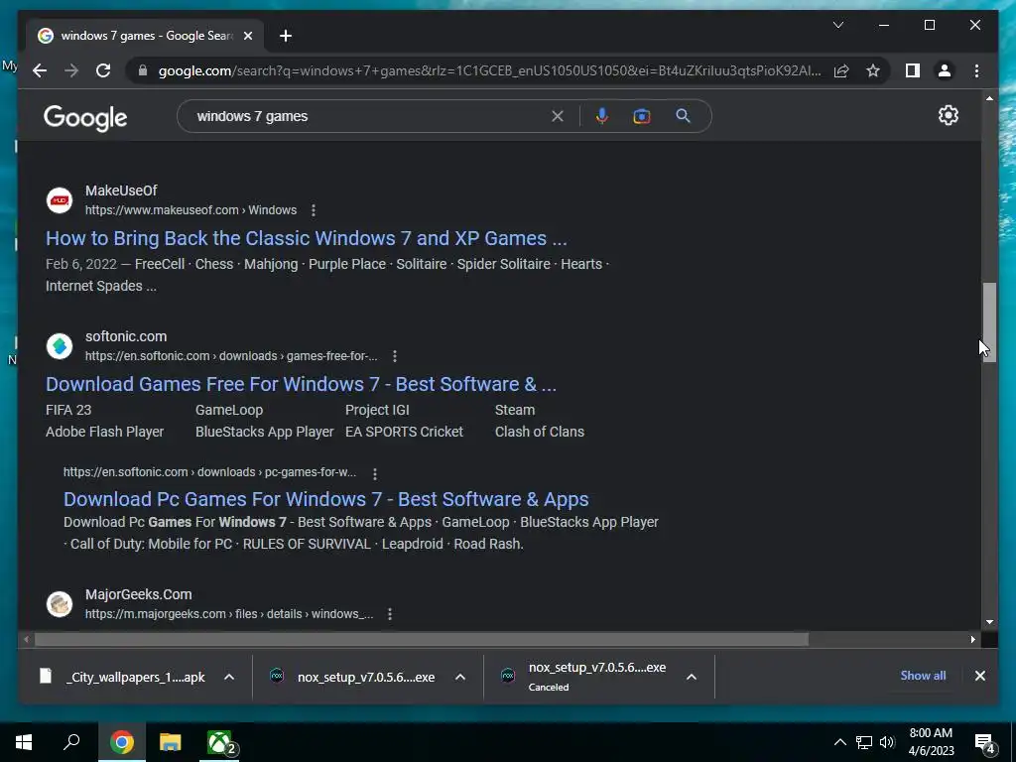Screen dimensions: 1016x762
Task: Click the vertical scrollbar thumb
Action: (x=989, y=322)
